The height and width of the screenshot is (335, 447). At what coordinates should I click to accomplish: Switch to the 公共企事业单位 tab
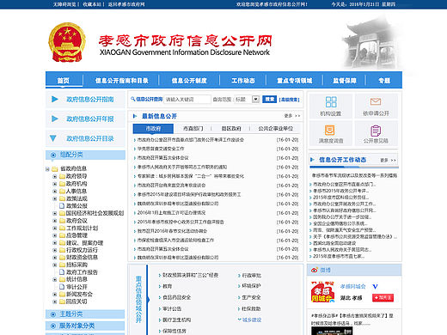(276, 129)
